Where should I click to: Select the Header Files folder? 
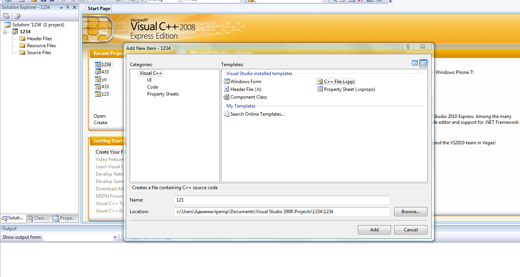[x=39, y=39]
